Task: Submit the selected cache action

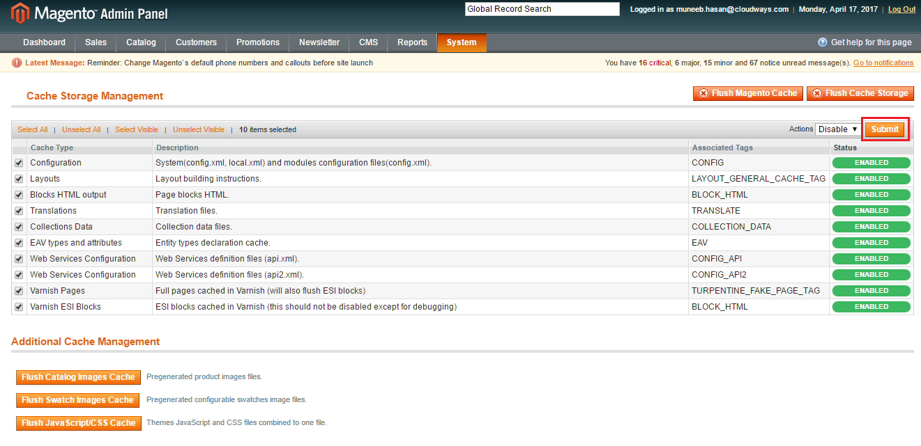Action: (x=885, y=129)
